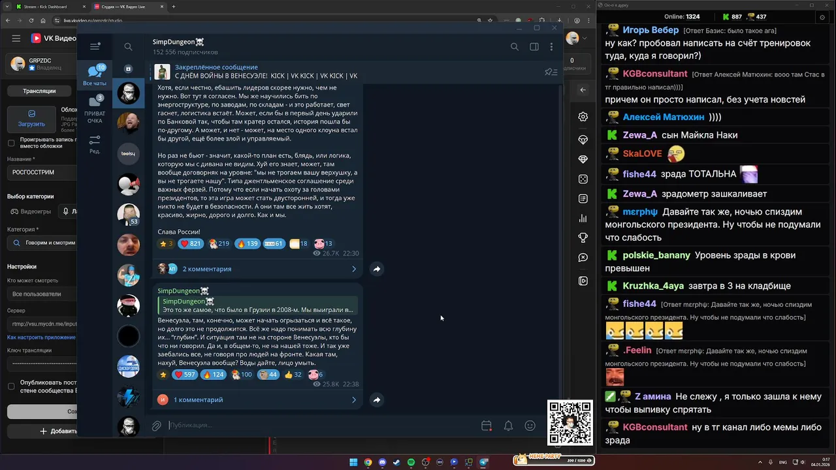Click the pig reaction with 13
This screenshot has height=470, width=836.
click(323, 243)
